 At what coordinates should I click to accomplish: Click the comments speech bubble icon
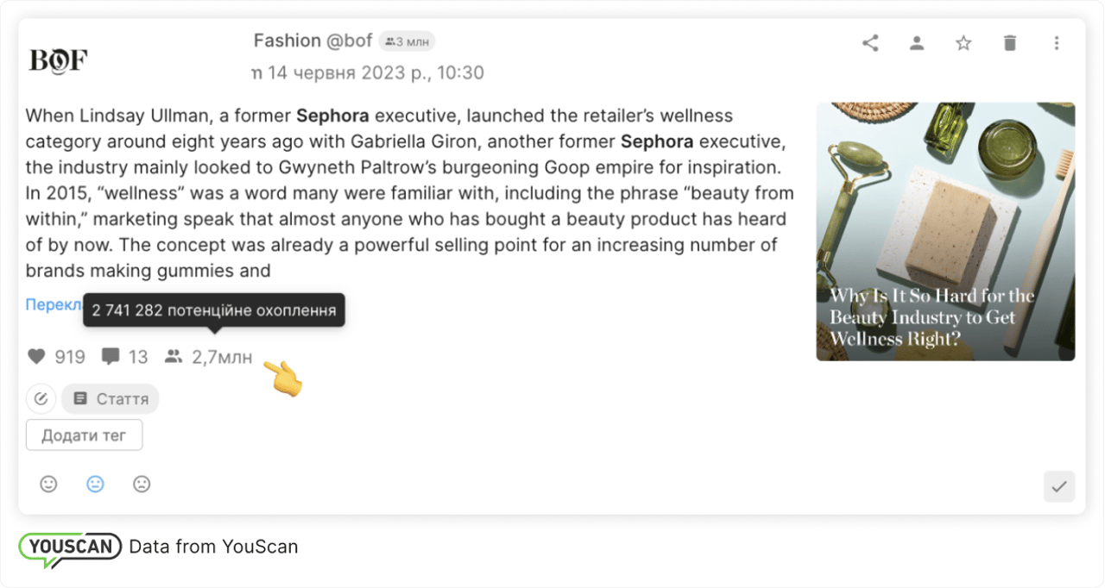110,357
